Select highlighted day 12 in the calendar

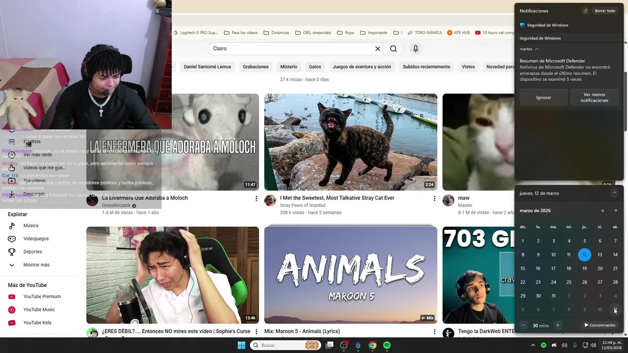(x=584, y=254)
